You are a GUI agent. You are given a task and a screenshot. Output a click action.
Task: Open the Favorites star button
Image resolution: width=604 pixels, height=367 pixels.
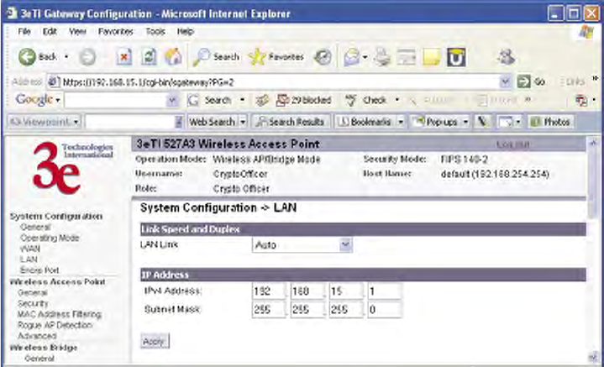[x=276, y=57]
